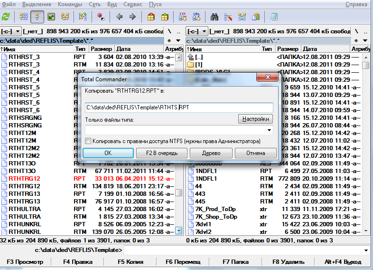Viewport: 373px width, 270px height.
Task: Click the file icon beside red RTHTRG12 RPT
Action: pyautogui.click(x=4, y=178)
